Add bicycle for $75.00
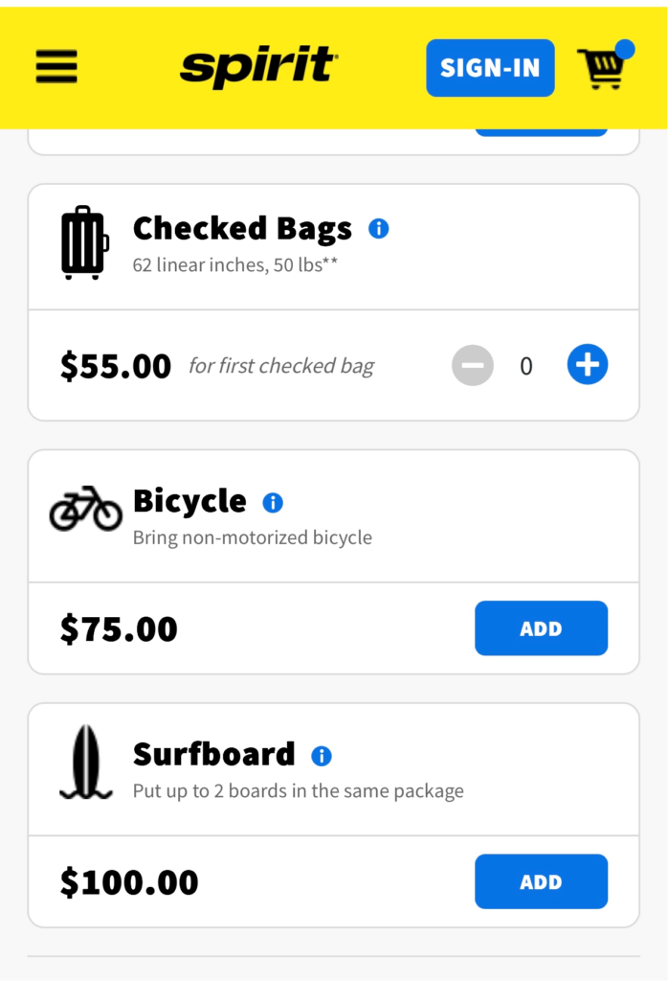 tap(541, 628)
